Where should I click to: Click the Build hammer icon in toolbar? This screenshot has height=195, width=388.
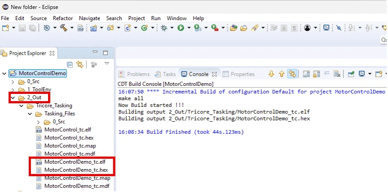click(x=63, y=28)
